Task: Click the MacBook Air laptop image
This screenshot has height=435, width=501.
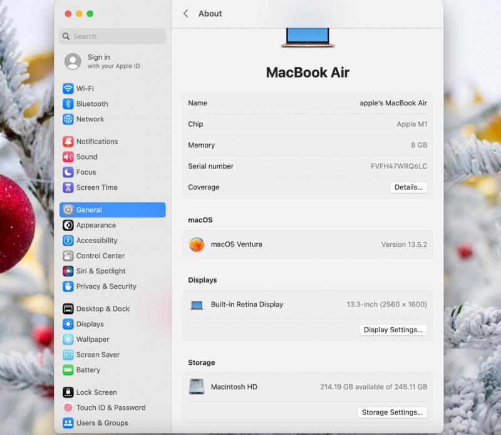Action: (307, 38)
